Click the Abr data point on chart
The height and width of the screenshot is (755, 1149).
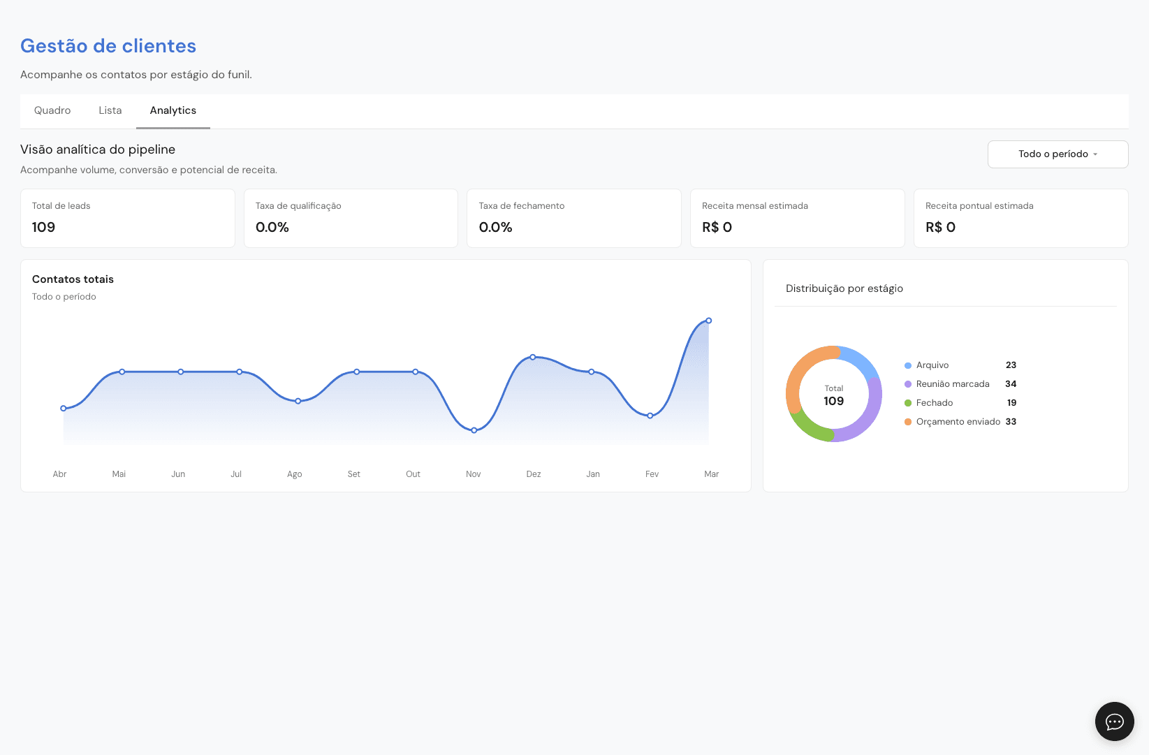64,409
